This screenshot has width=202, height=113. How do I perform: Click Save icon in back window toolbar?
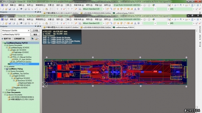point(10,9)
